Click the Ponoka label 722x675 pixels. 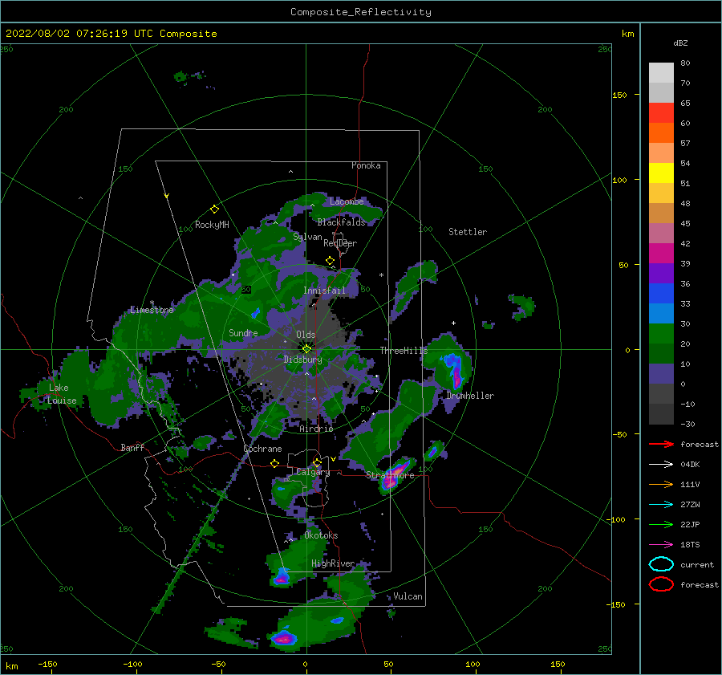[x=366, y=165]
